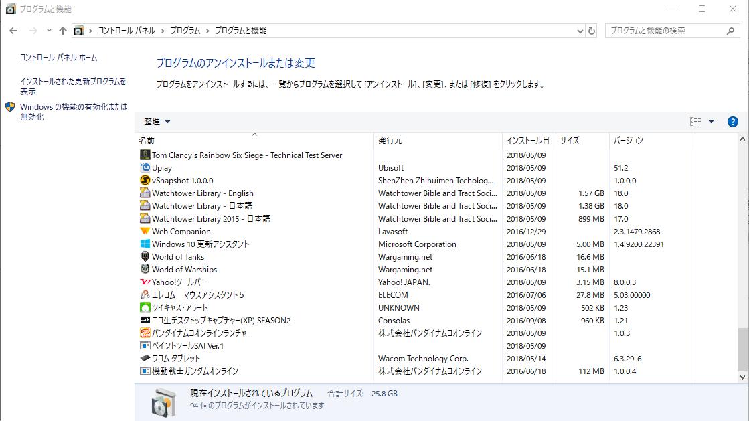The height and width of the screenshot is (421, 749).
Task: Sort the list by インストール日 column
Action: click(x=527, y=141)
